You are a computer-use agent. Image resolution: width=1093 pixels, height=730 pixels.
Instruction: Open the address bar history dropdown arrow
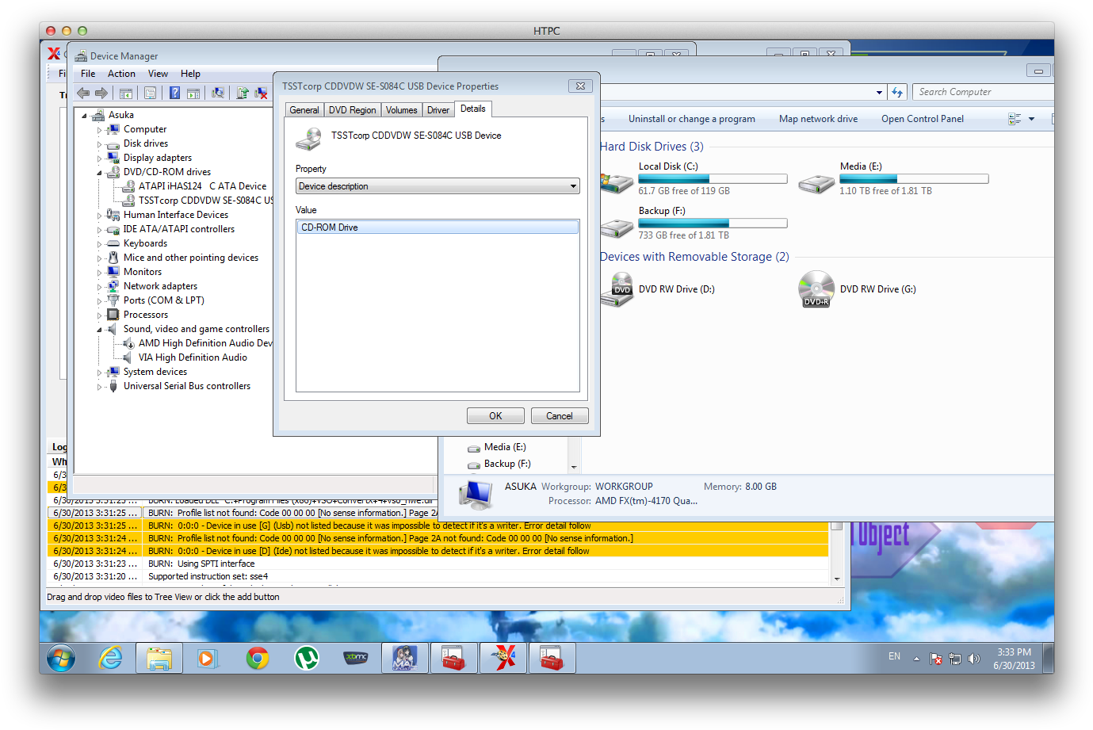[x=879, y=93]
